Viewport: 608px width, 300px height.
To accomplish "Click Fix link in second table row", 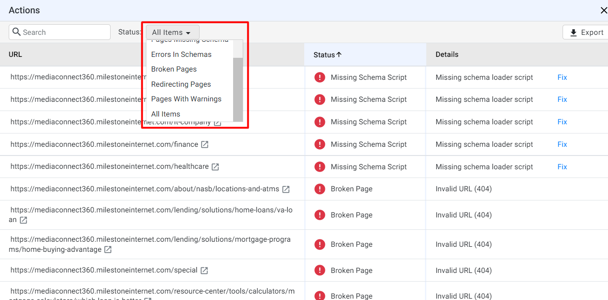I will tap(562, 99).
